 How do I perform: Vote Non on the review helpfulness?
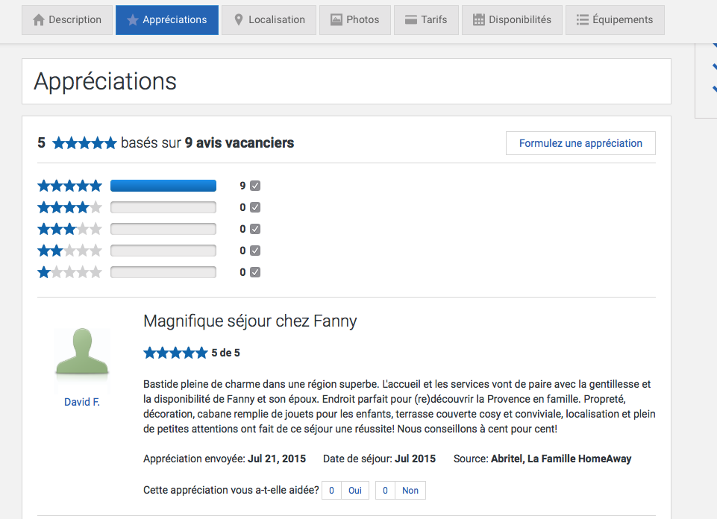tap(410, 491)
